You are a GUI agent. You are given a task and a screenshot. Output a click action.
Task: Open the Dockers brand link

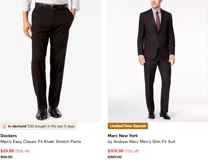coord(9,136)
